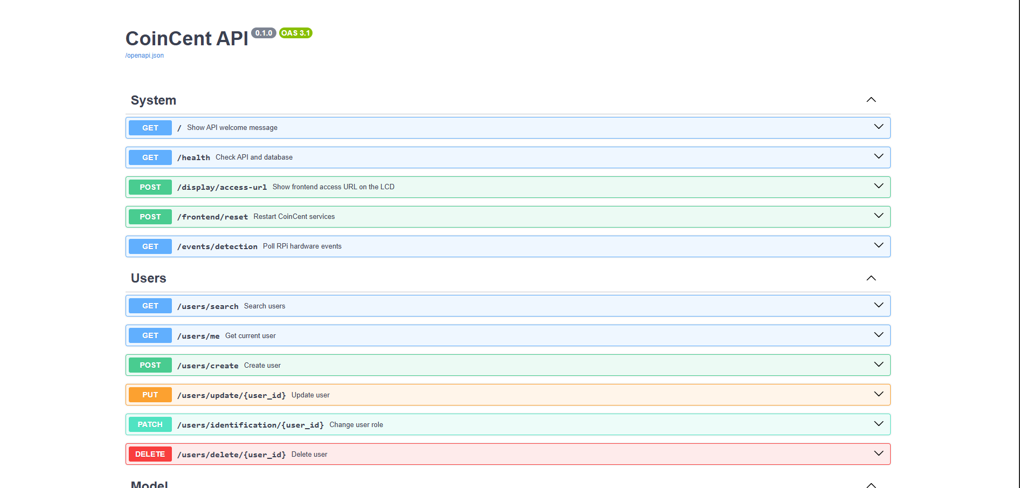
Task: Click the Users section heading
Action: click(149, 278)
